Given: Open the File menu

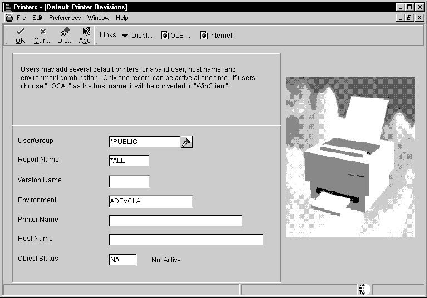Looking at the screenshot, I should click(21, 18).
